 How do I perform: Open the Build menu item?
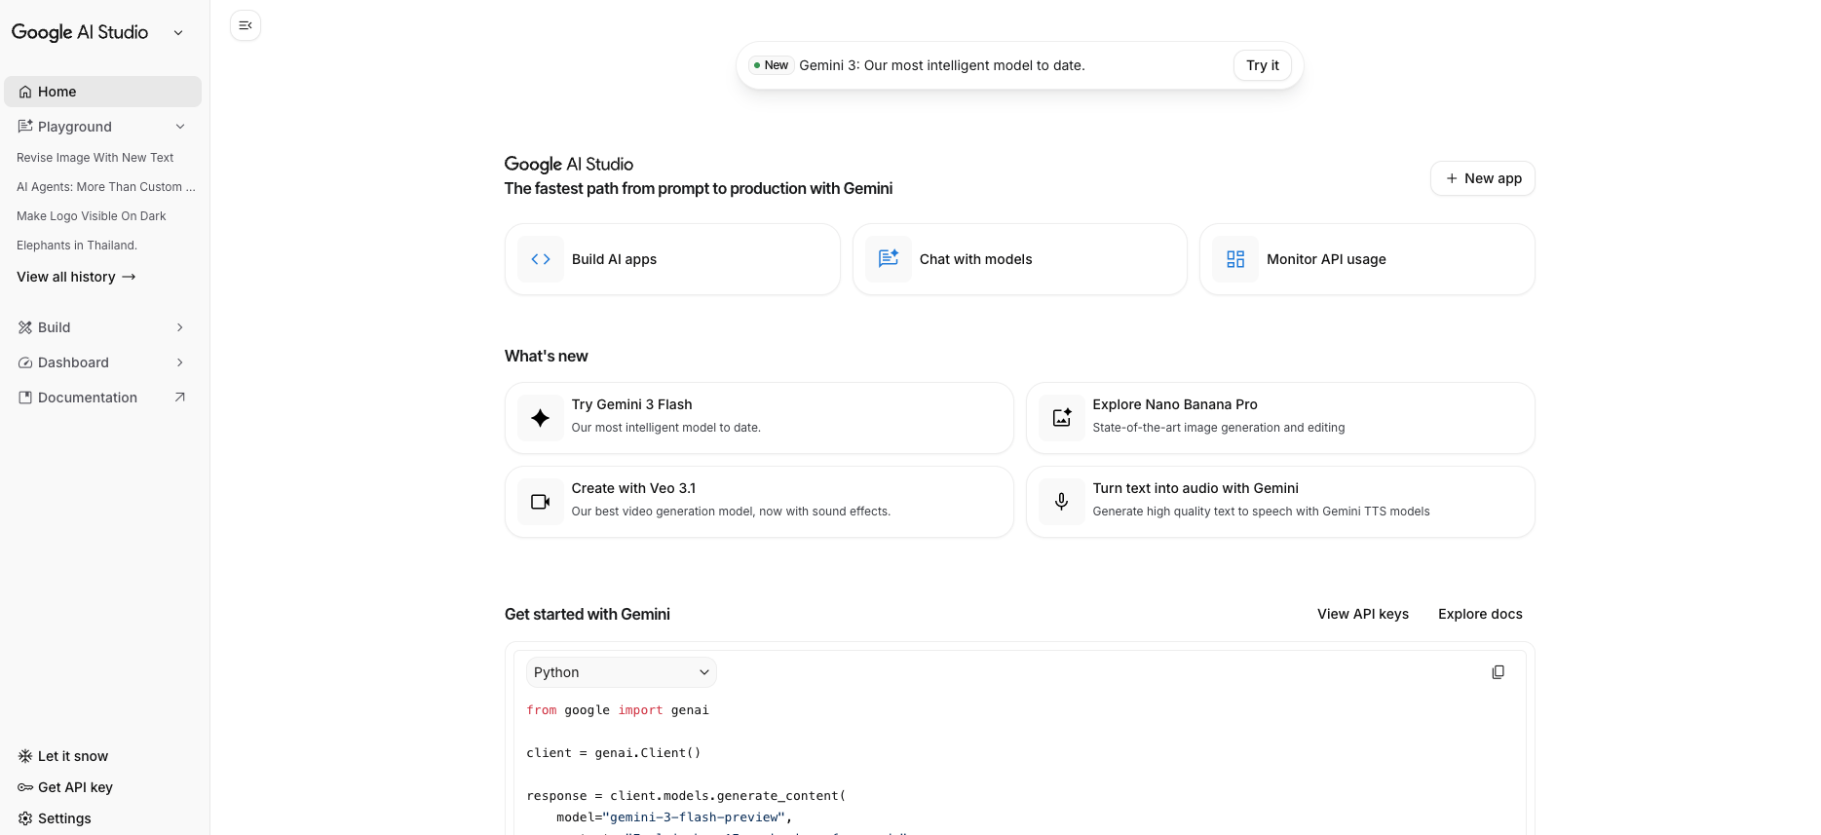point(102,327)
